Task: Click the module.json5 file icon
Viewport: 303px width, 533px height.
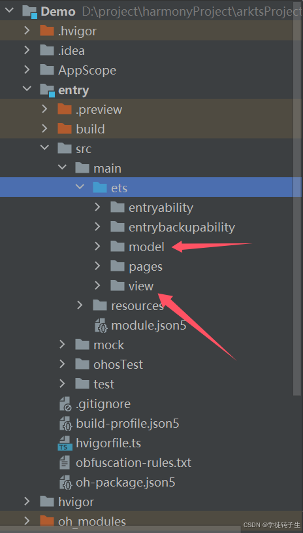Action: [x=101, y=325]
